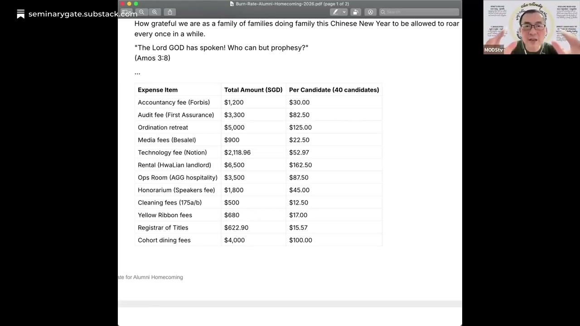
Task: Click the rotate page button
Action: click(356, 12)
